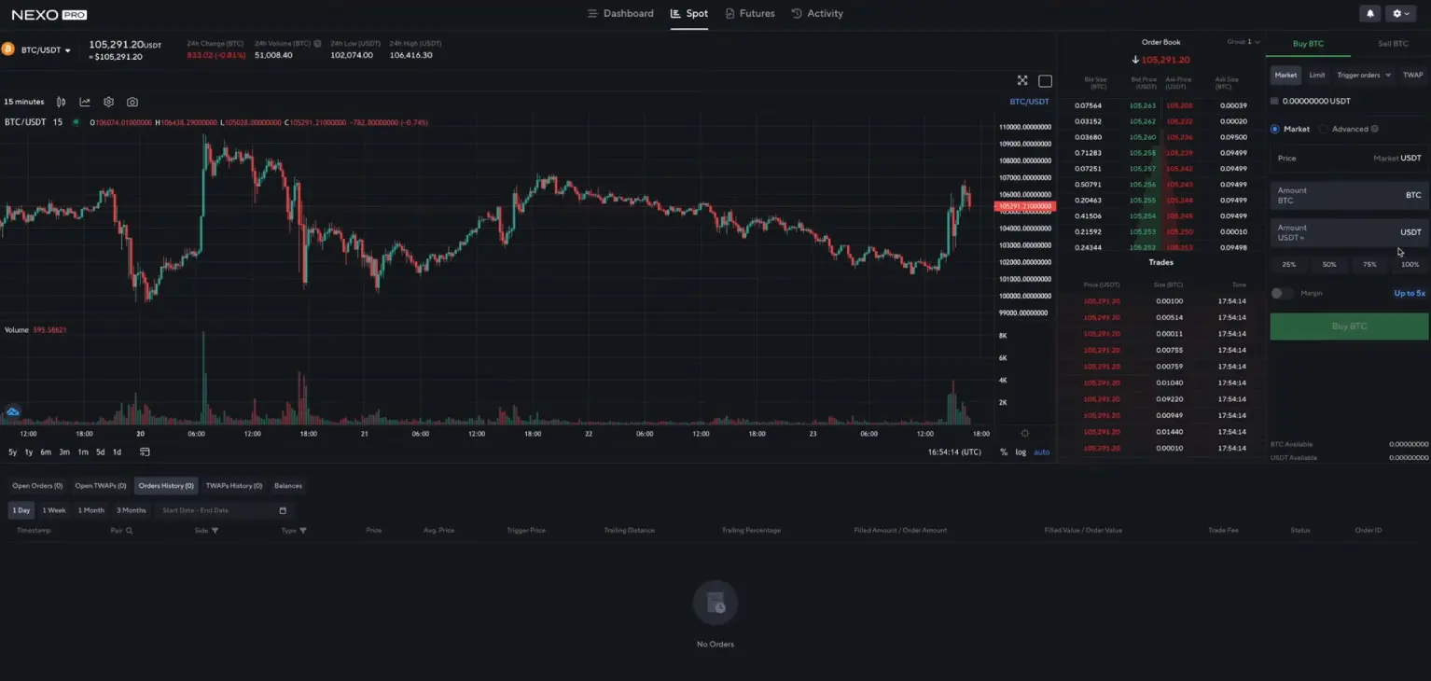Select the Market order type tab
Image resolution: width=1431 pixels, height=681 pixels.
[x=1285, y=75]
